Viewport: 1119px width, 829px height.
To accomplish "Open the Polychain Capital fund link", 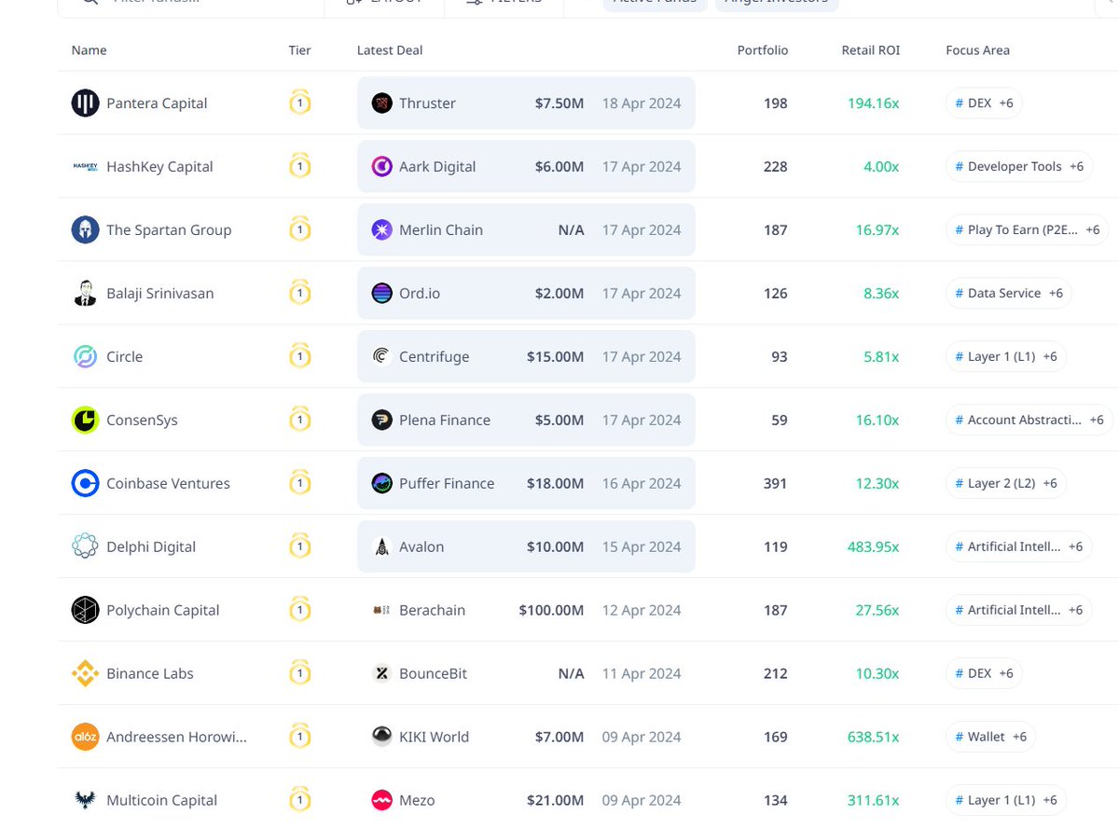I will tap(163, 611).
